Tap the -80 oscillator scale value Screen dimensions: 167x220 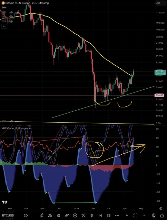point(158,201)
